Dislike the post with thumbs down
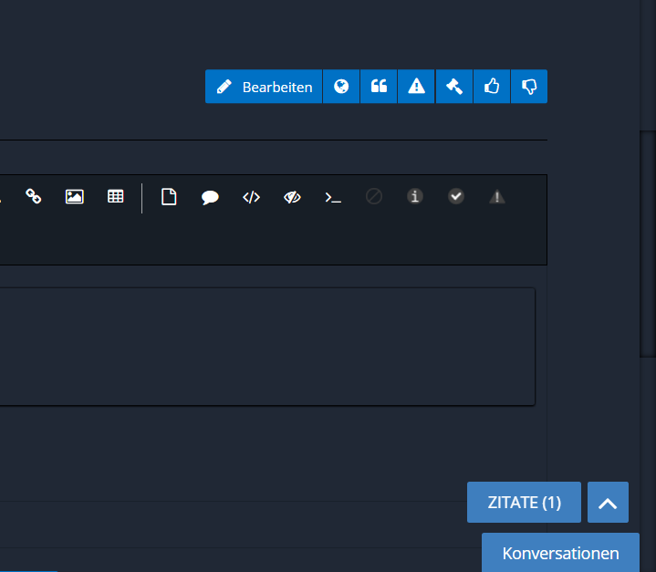 [x=529, y=87]
